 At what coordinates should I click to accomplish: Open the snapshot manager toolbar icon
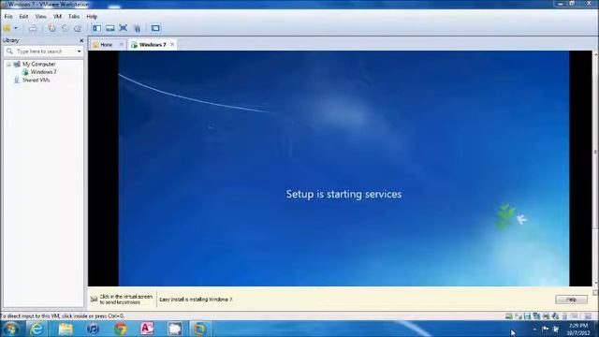[78, 28]
